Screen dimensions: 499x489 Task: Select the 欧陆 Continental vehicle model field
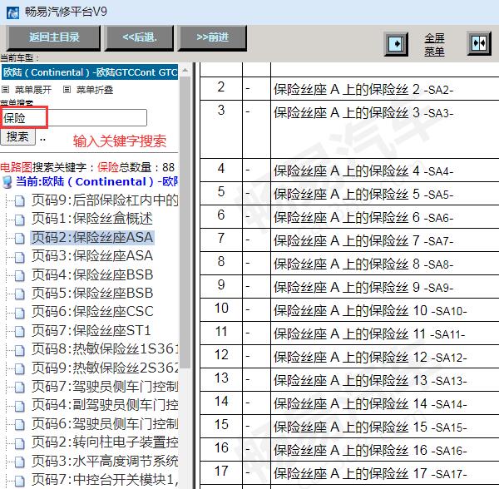click(x=90, y=72)
